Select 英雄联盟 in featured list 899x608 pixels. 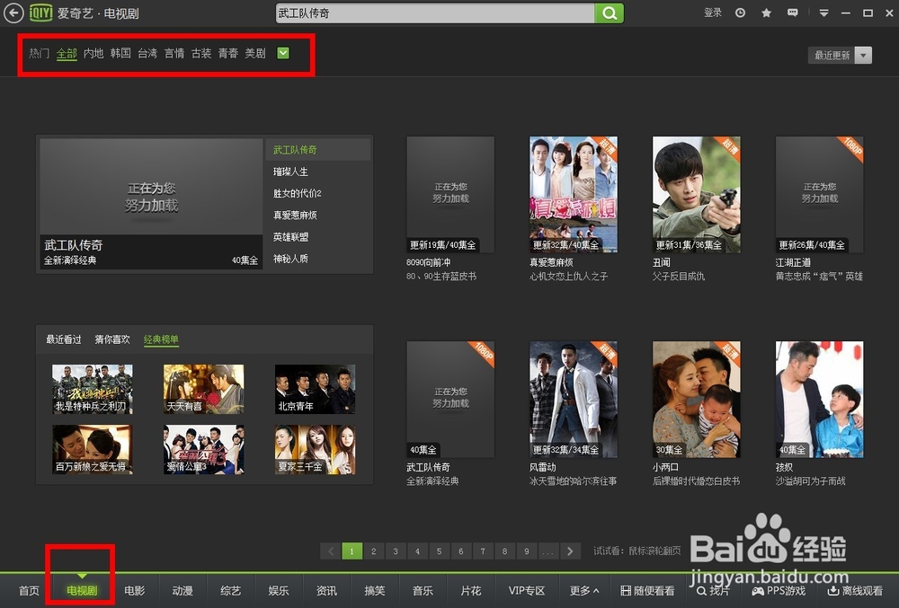coord(290,237)
